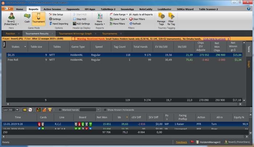Click the 'Click here to unlock' link

coord(214,39)
